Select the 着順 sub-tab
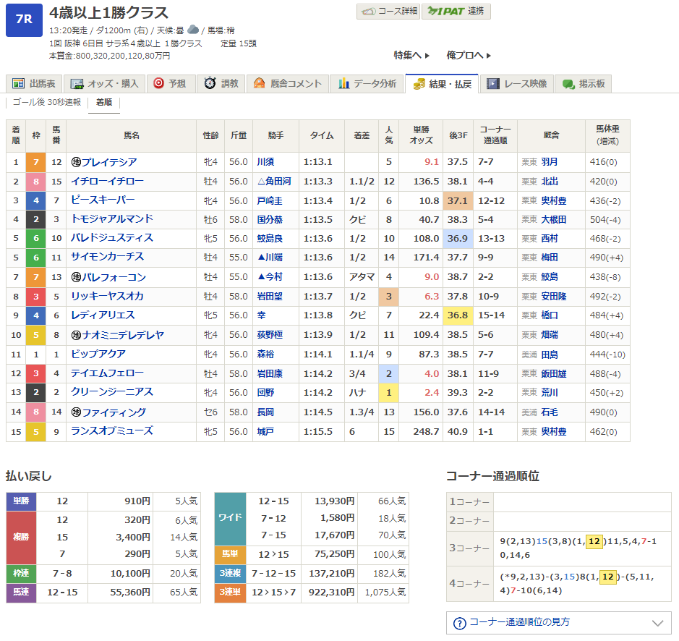 click(104, 103)
